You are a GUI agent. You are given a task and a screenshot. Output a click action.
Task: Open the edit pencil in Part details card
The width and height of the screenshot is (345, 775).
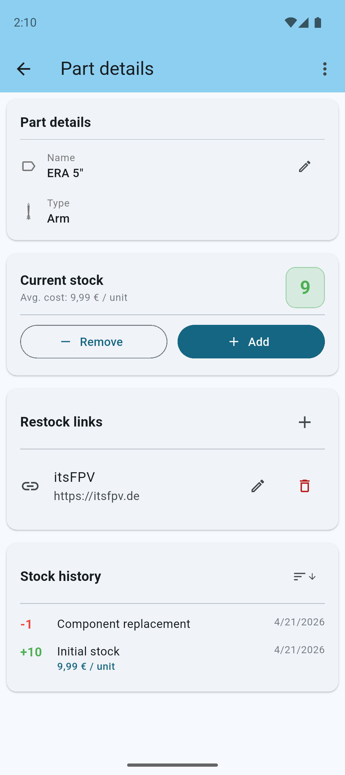pyautogui.click(x=304, y=166)
